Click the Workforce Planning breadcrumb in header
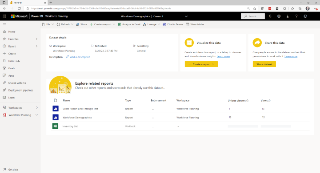Image resolution: width=320 pixels, height=173 pixels. point(56,16)
